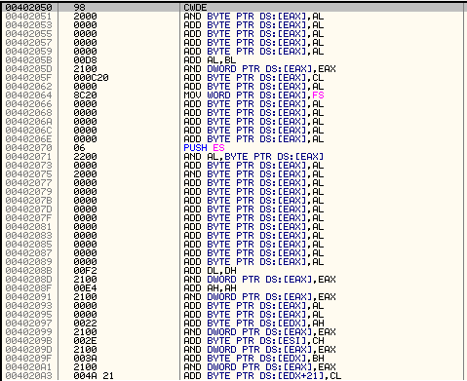Click hex byte 06
Screen dimensions: 467x381
click(x=79, y=148)
